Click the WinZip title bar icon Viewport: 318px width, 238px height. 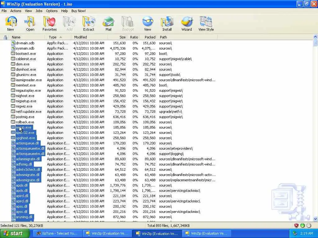[x=3, y=4]
